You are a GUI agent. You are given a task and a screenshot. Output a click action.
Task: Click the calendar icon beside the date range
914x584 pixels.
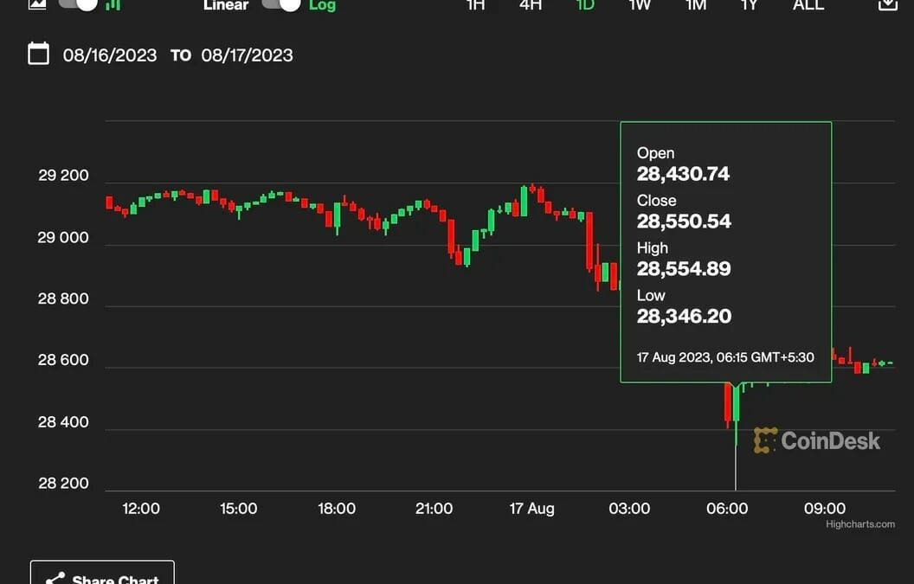click(38, 55)
